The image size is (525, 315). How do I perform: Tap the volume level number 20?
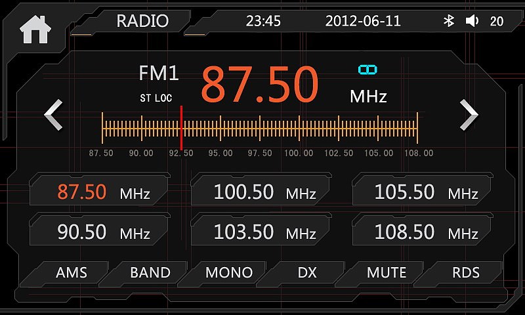click(x=497, y=22)
